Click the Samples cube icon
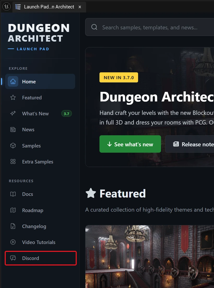This screenshot has width=214, height=288. (x=13, y=146)
